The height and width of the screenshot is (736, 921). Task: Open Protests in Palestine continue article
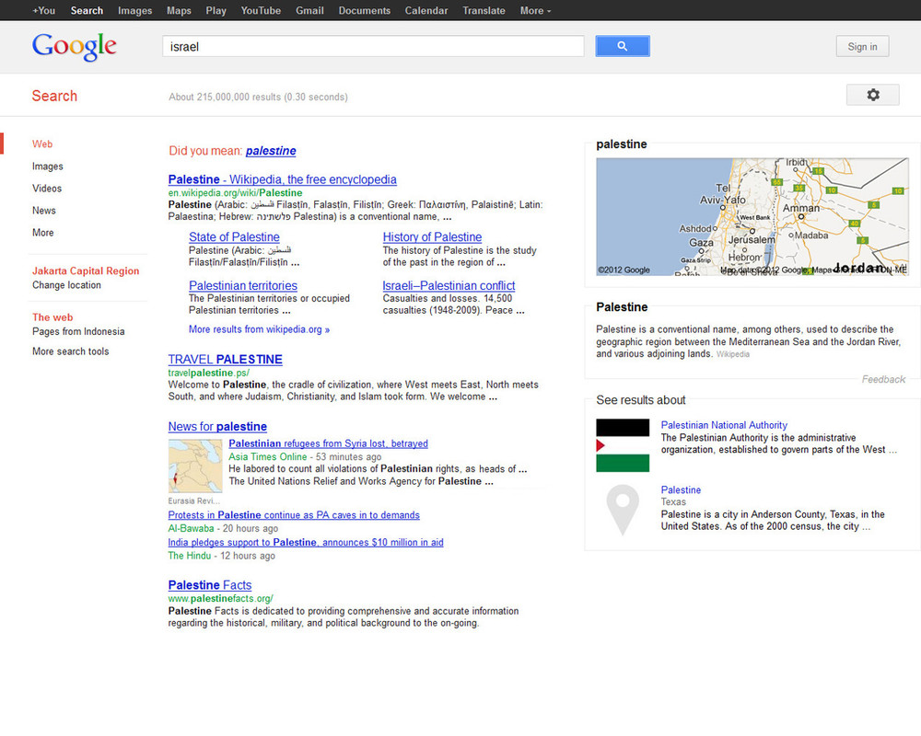click(x=294, y=514)
